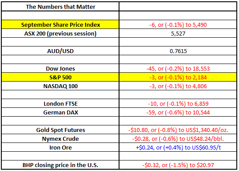Viewport: 239px width, 171px height.
Task: Select the 0.7615 exchange rate cell
Action: pyautogui.click(x=178, y=51)
